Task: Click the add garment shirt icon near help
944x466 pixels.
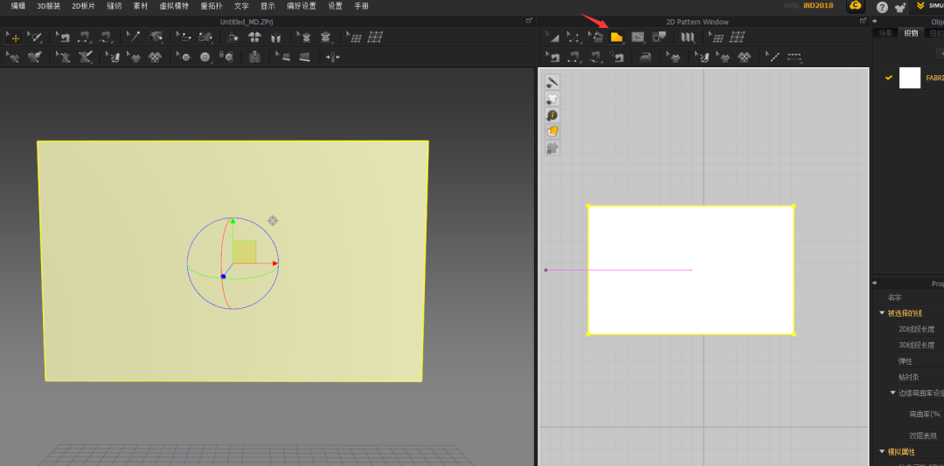Action: [900, 7]
